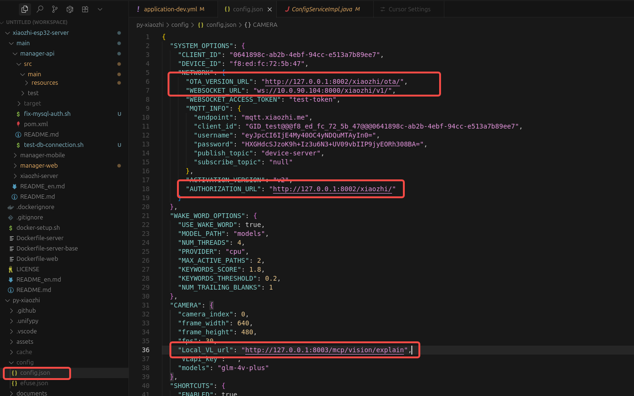The height and width of the screenshot is (396, 634).
Task: Expand the target folder
Action: tap(32, 103)
